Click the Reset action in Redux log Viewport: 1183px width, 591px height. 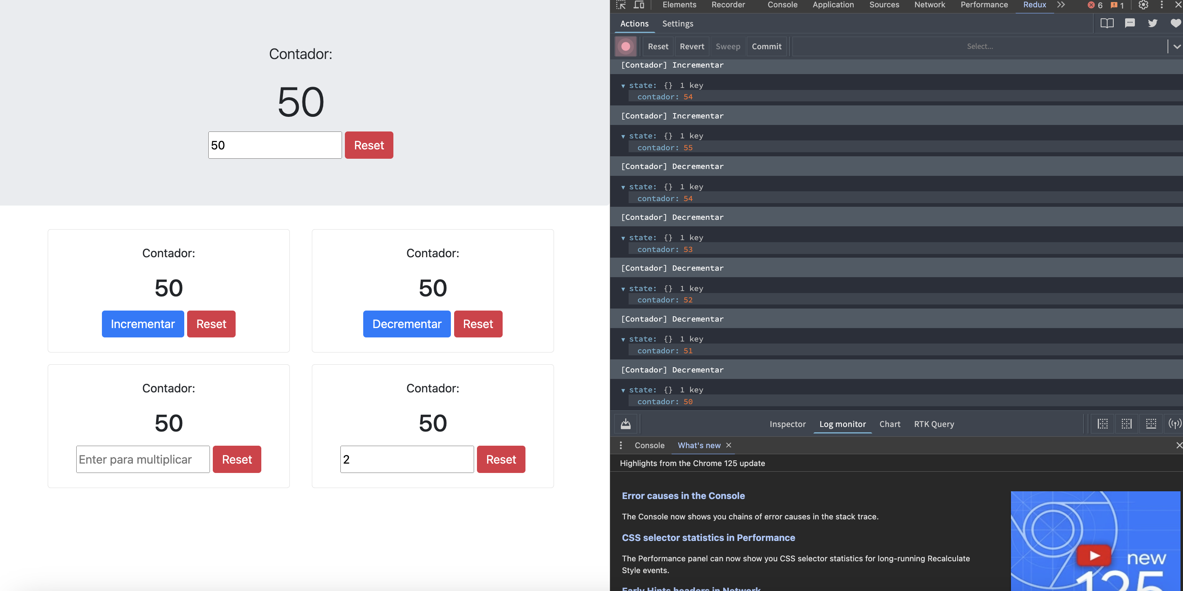(657, 46)
